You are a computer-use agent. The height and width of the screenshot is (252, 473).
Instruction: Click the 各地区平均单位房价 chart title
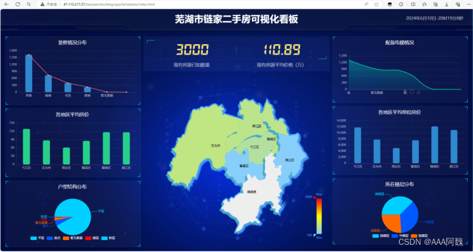click(x=400, y=112)
